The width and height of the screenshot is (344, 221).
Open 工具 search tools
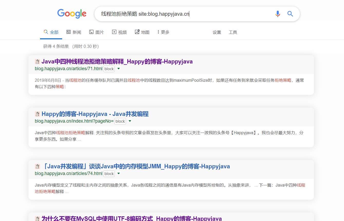tap(233, 32)
